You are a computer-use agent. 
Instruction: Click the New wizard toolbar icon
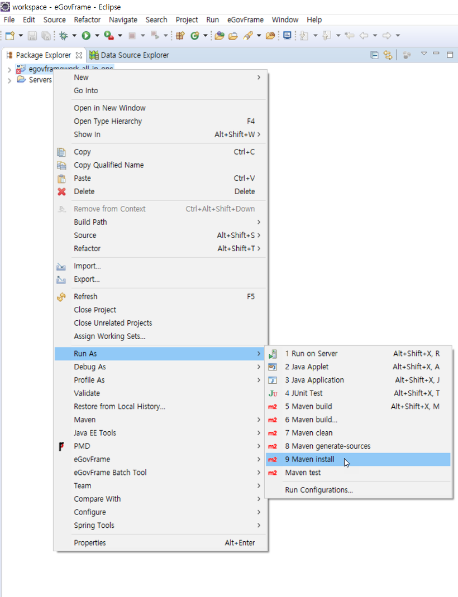[10, 36]
